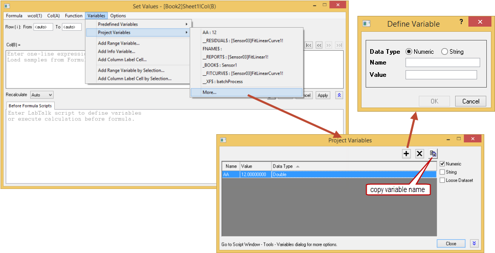Click the Set Values window title icon
495x253 pixels.
pos(7,6)
